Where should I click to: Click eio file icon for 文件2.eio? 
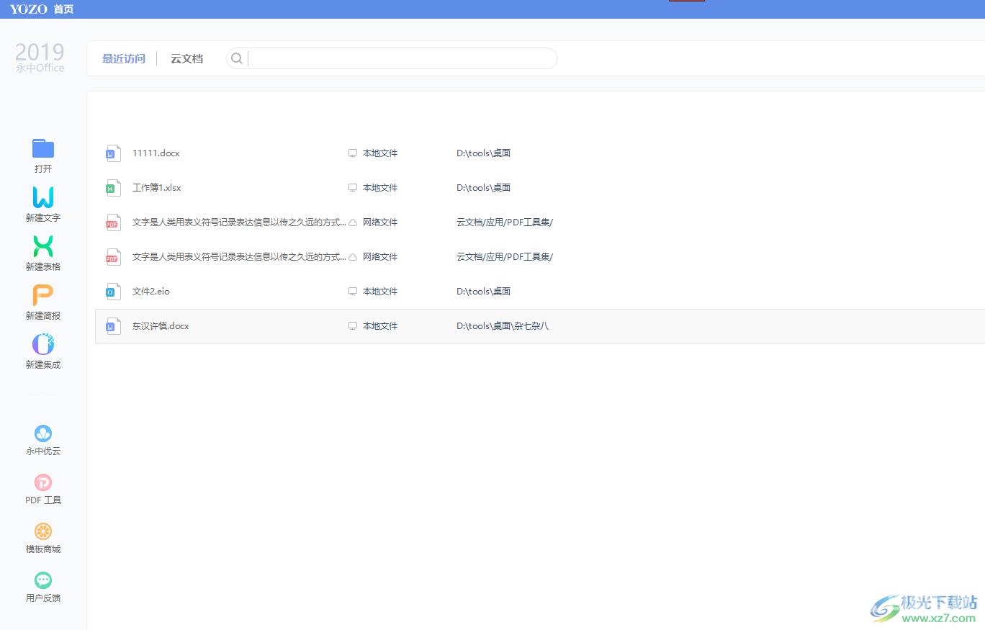(113, 292)
